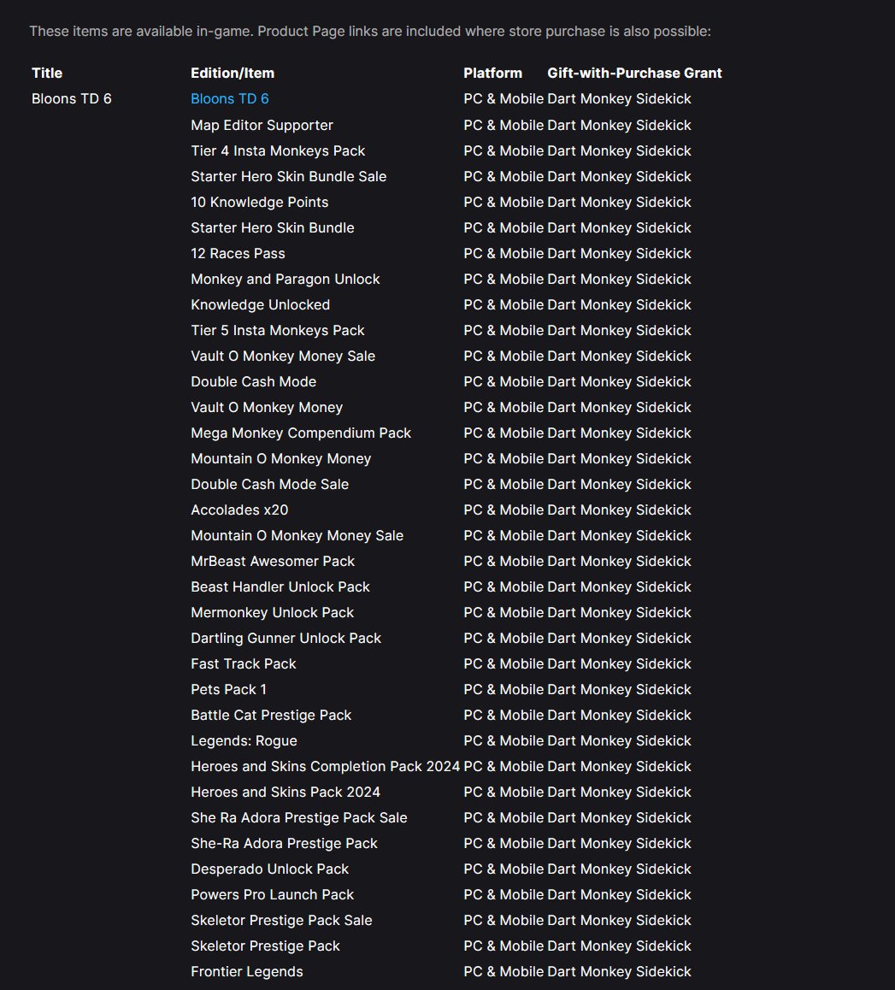Click 'Dart Monkey Sidekick' in Accolades x20 row
Viewport: 895px width, 990px height.
point(619,510)
